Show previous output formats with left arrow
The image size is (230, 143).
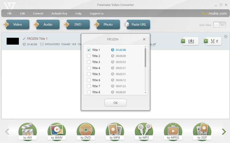pos(7,132)
